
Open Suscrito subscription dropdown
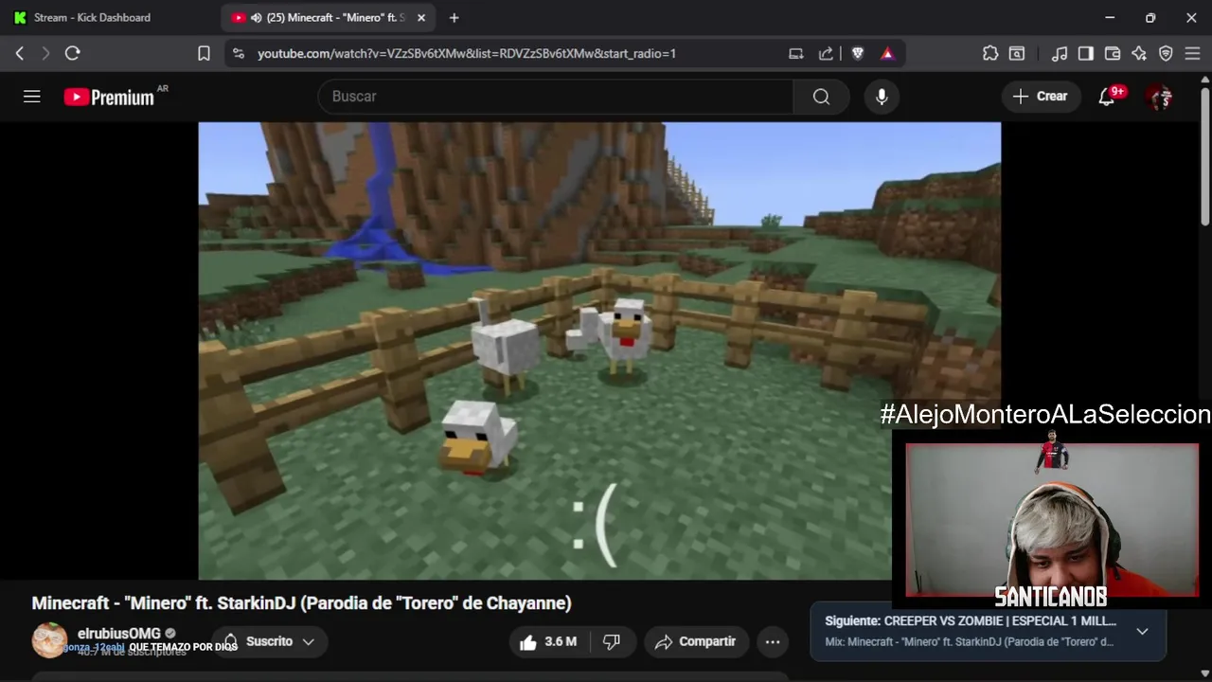point(269,642)
